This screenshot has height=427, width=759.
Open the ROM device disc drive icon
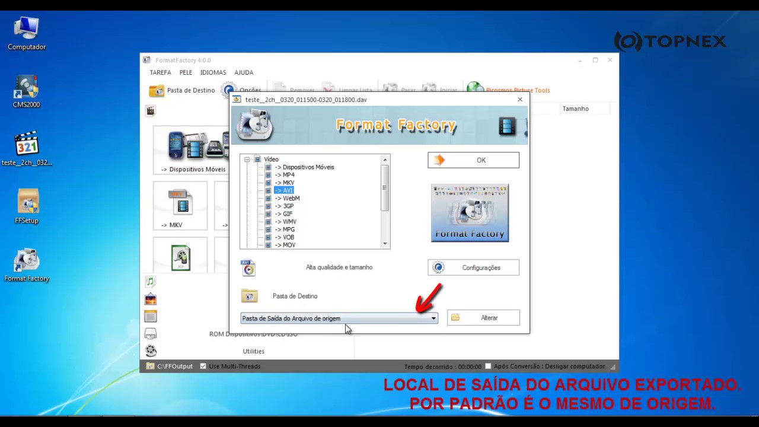pos(151,333)
